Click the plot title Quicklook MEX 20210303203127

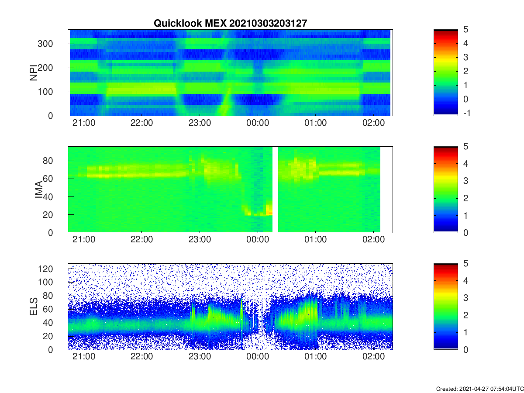coord(231,24)
